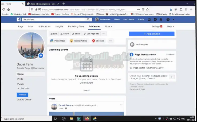The width and height of the screenshot is (197, 122).
Task: Click the Check in location option
Action: coord(98,41)
